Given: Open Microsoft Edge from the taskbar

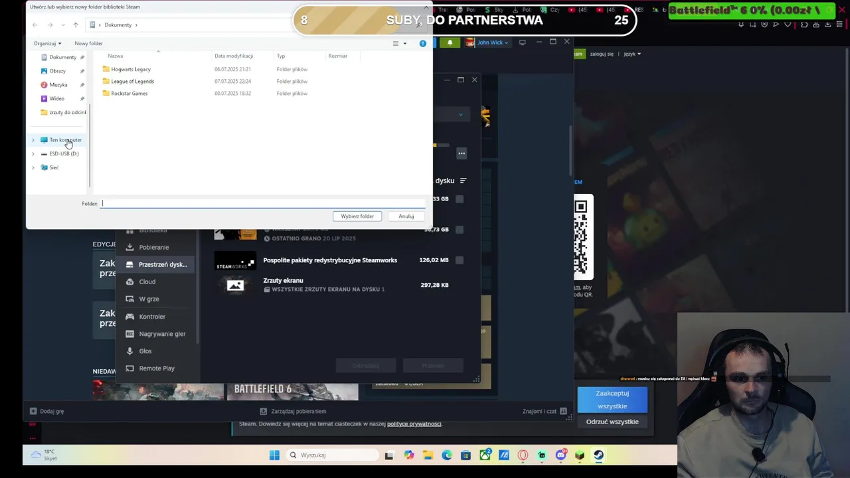Looking at the screenshot, I should [447, 455].
